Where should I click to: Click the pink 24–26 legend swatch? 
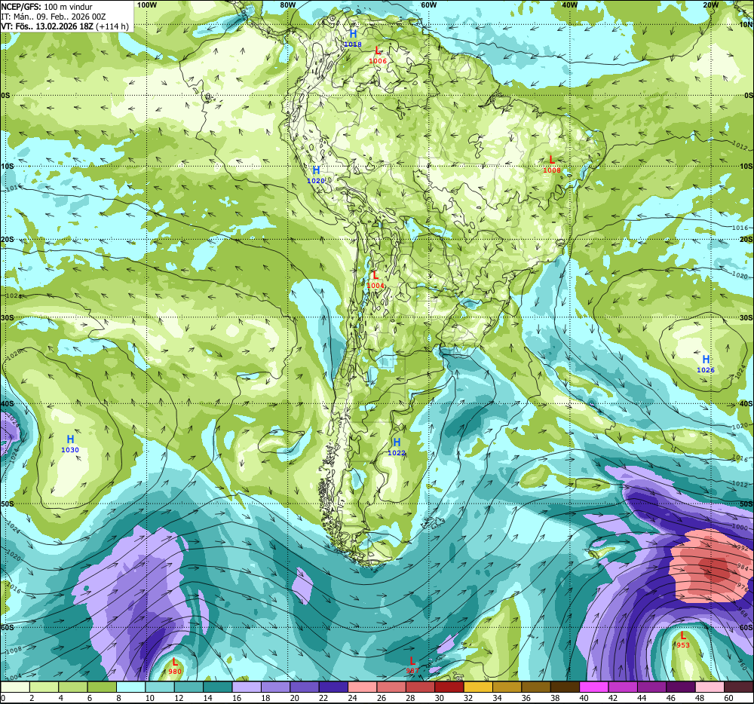[x=363, y=687]
